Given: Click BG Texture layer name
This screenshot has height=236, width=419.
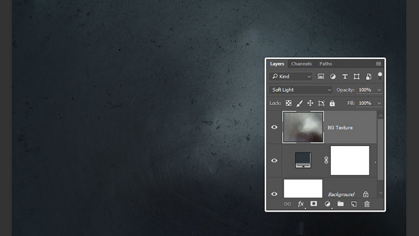Looking at the screenshot, I should click(340, 127).
